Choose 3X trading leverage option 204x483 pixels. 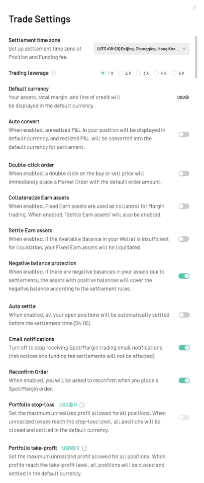pos(142,73)
